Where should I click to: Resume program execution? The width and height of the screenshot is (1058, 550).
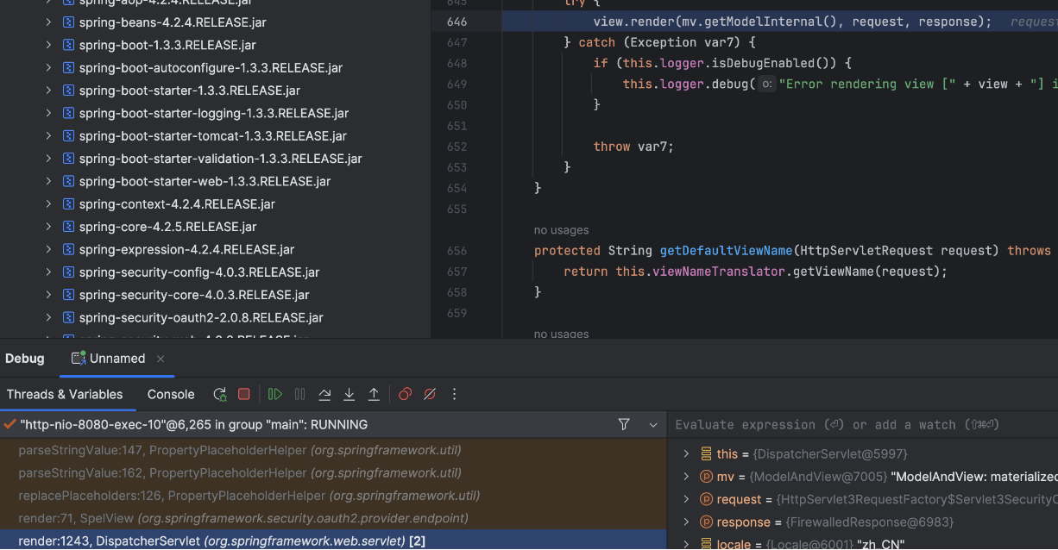275,394
